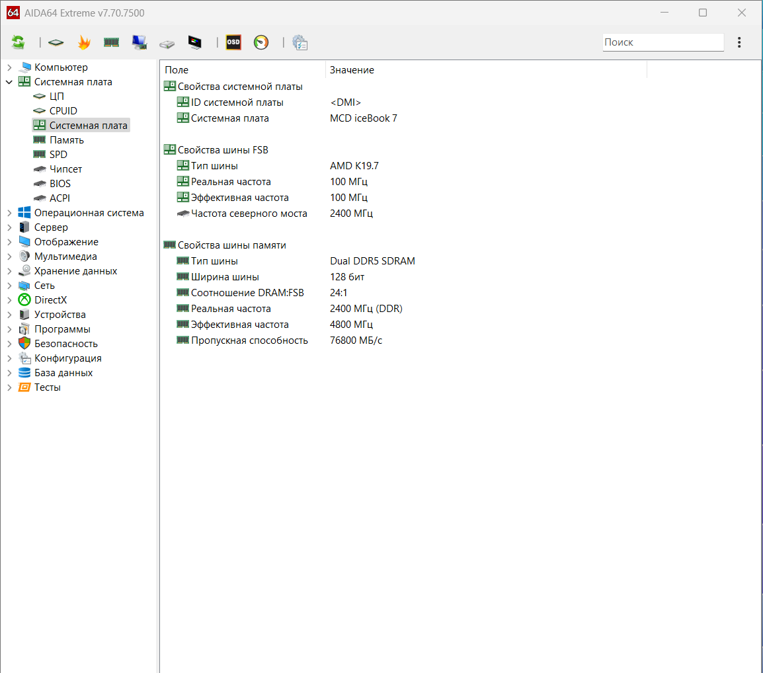Open the GPGPU benchmark monitor icon
This screenshot has height=673, width=763.
140,42
